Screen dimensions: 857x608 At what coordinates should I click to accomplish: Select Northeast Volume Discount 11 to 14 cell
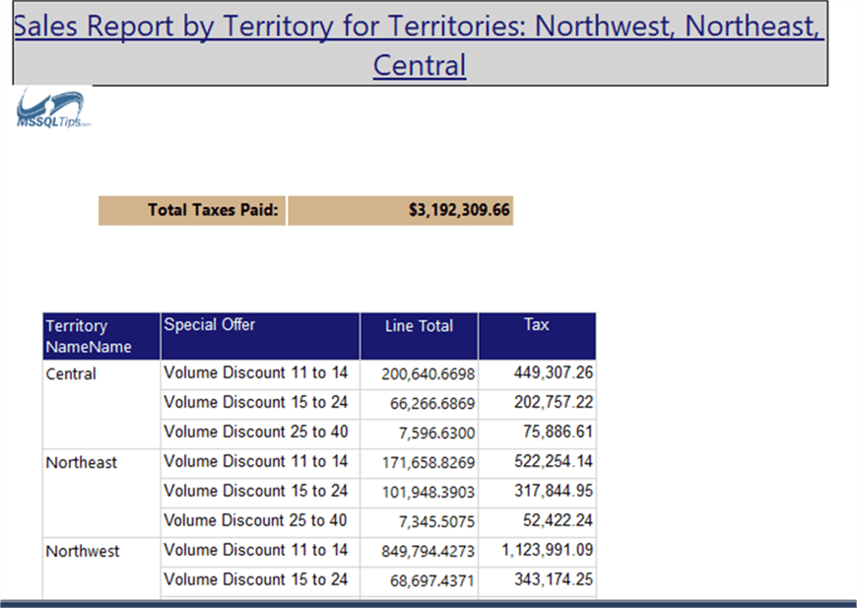click(260, 463)
